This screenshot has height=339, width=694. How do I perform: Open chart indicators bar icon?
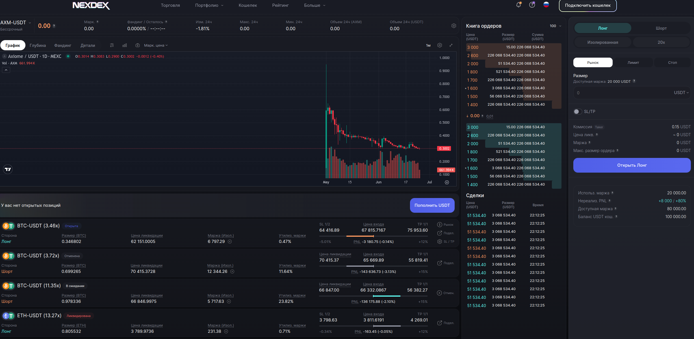pyautogui.click(x=125, y=45)
